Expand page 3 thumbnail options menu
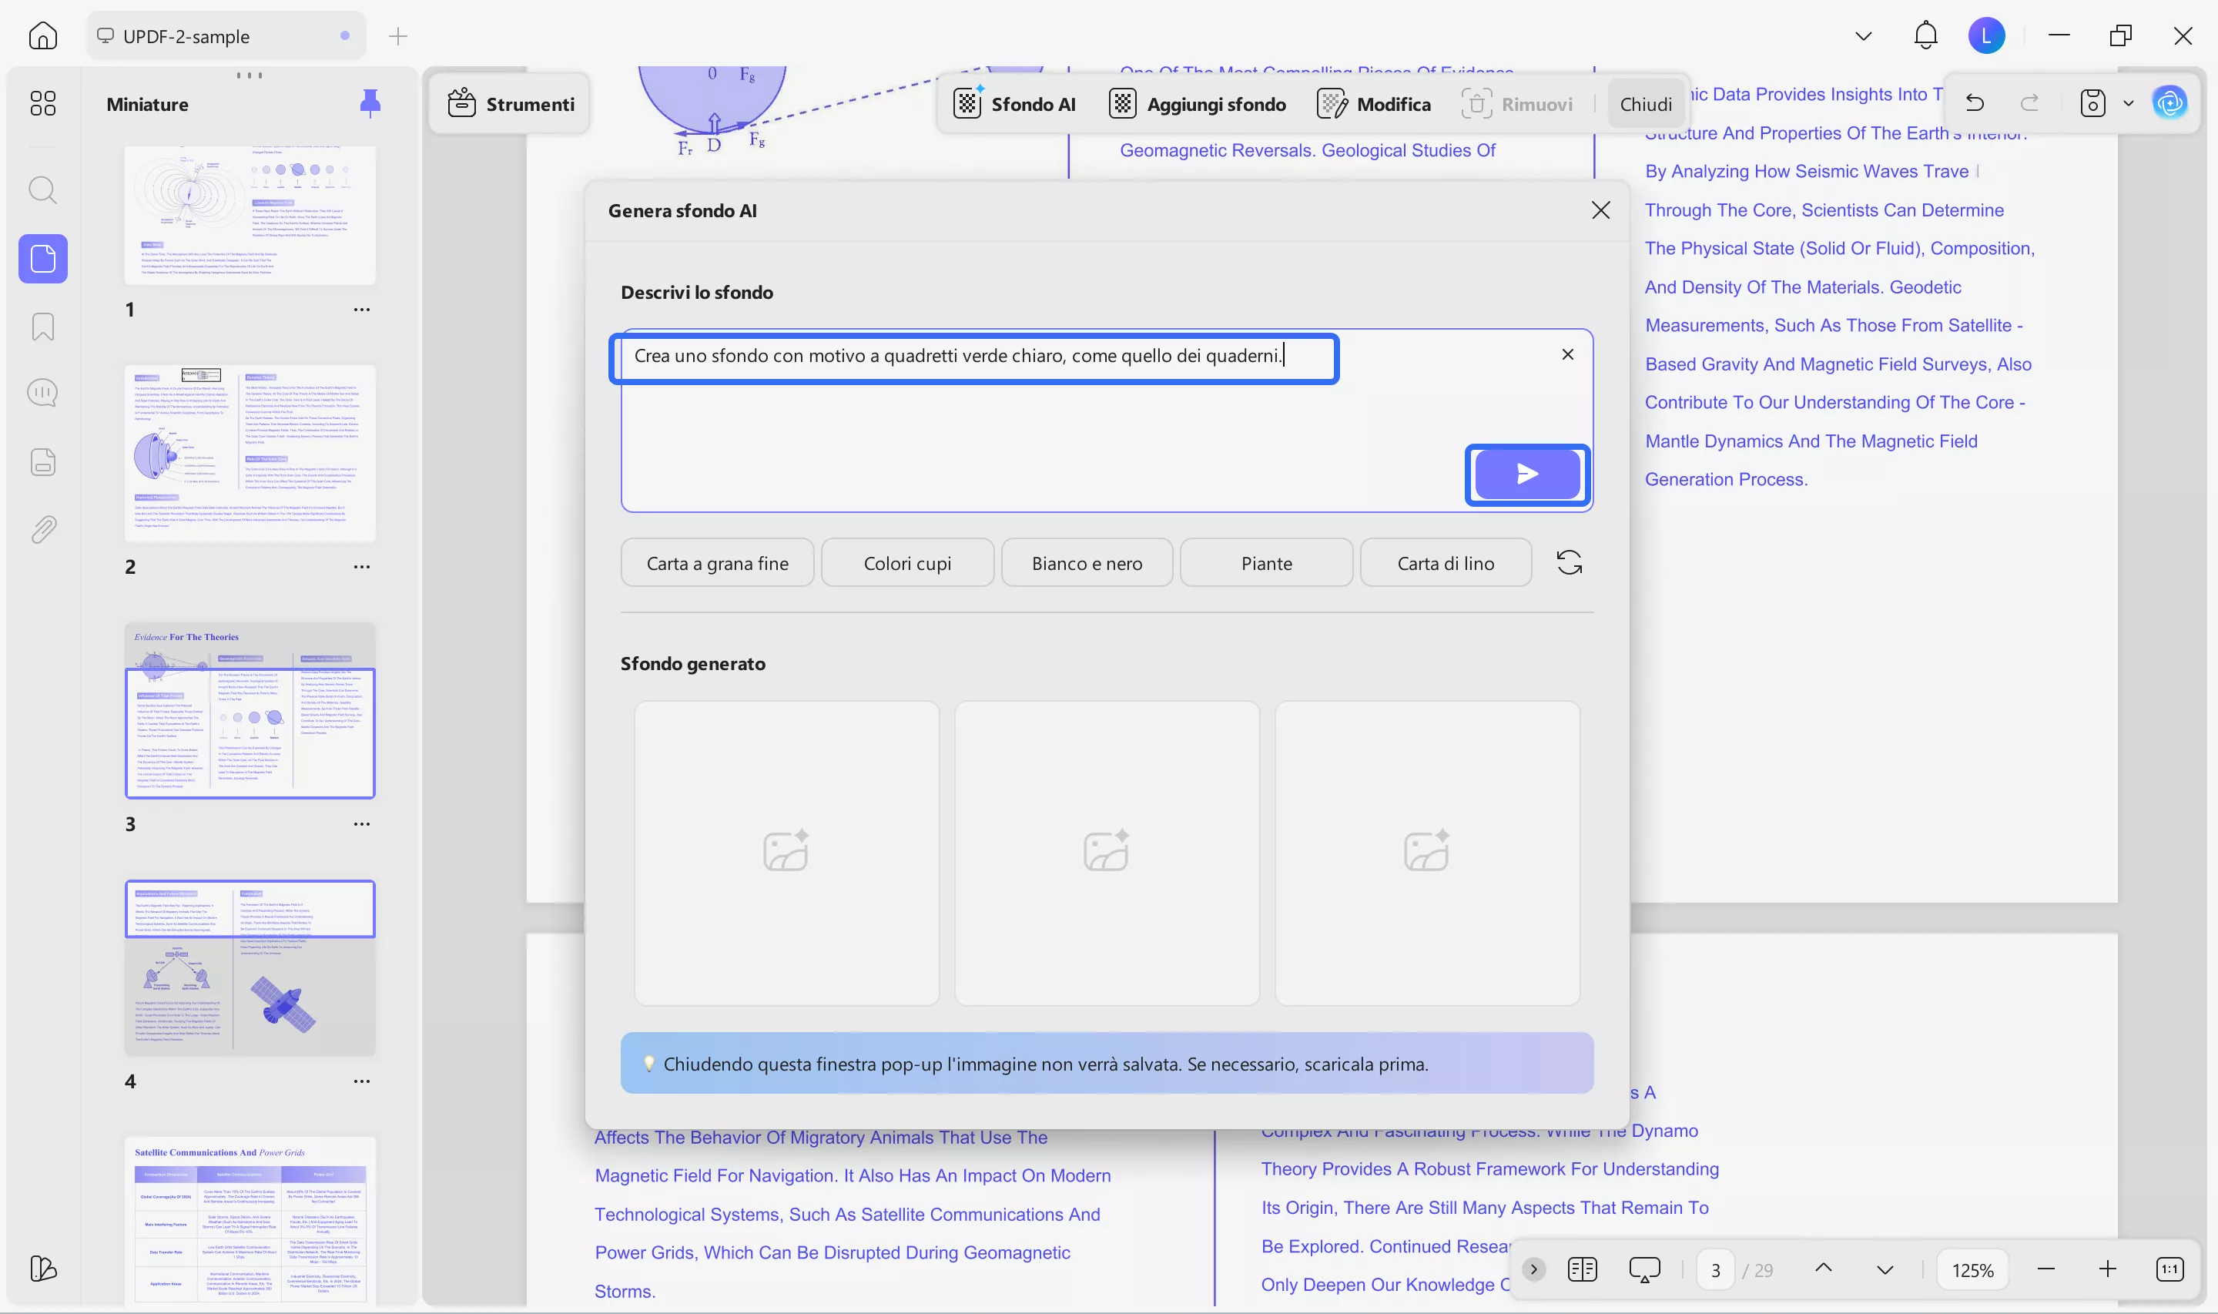This screenshot has height=1314, width=2218. click(361, 823)
